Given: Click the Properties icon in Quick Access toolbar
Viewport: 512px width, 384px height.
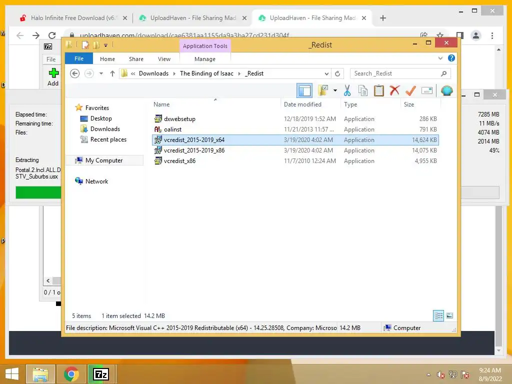Looking at the screenshot, I should (85, 45).
